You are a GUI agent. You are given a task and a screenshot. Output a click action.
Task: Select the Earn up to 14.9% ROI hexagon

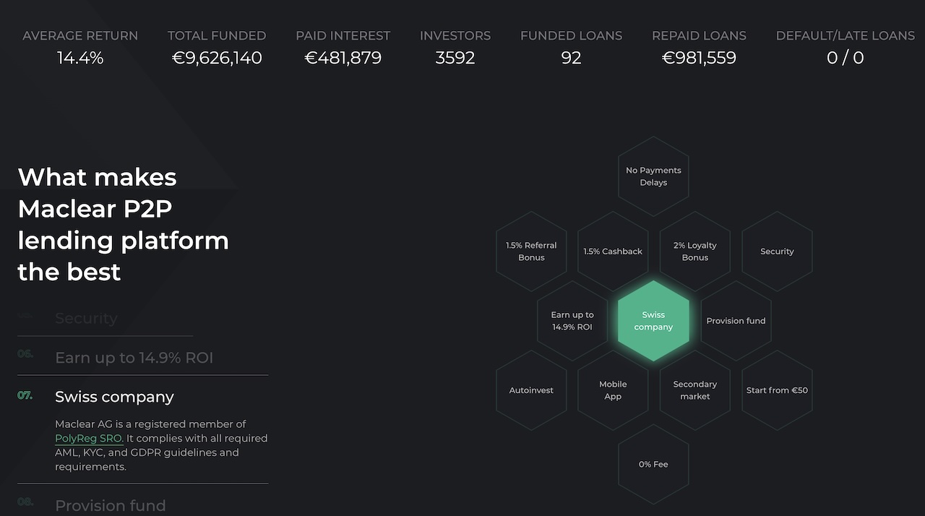[572, 321]
